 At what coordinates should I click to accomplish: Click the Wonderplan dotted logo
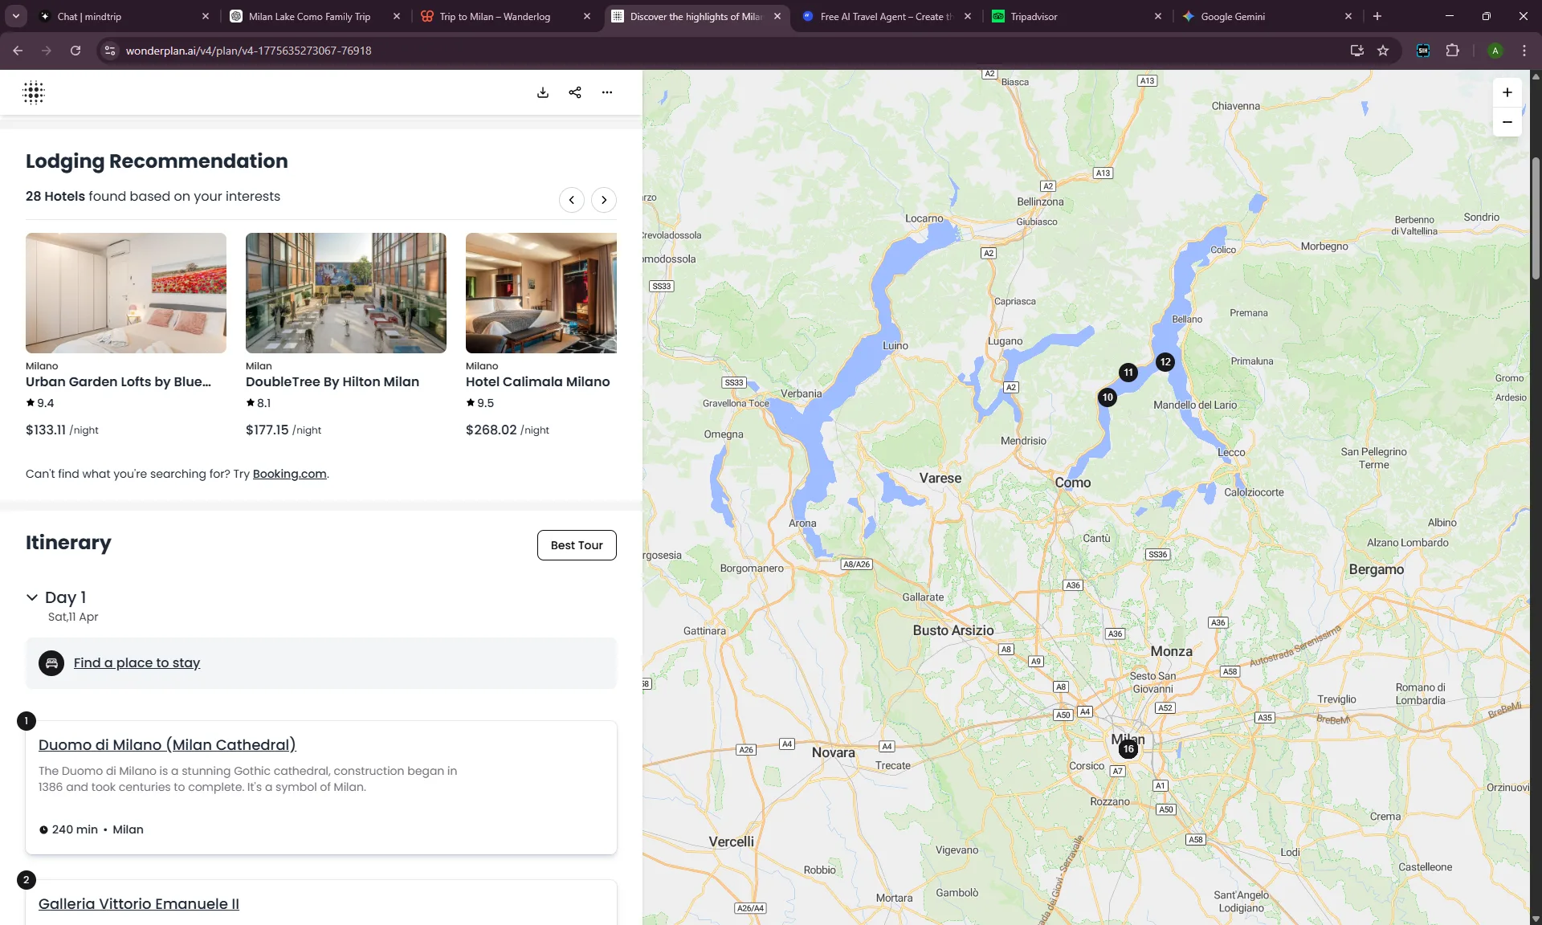34,92
